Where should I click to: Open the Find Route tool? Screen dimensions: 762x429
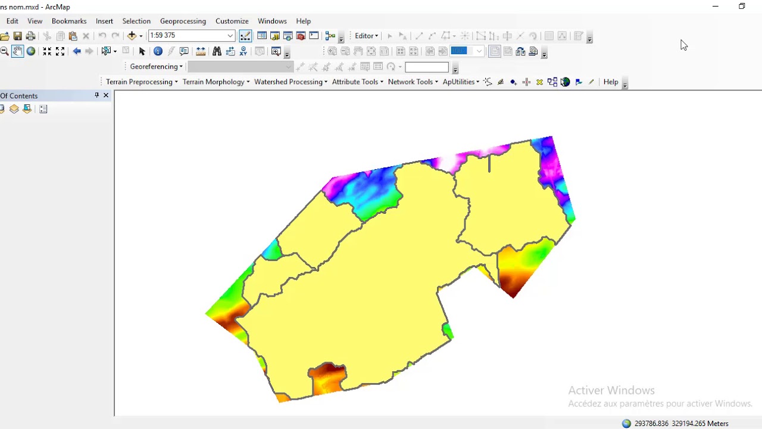coord(230,51)
